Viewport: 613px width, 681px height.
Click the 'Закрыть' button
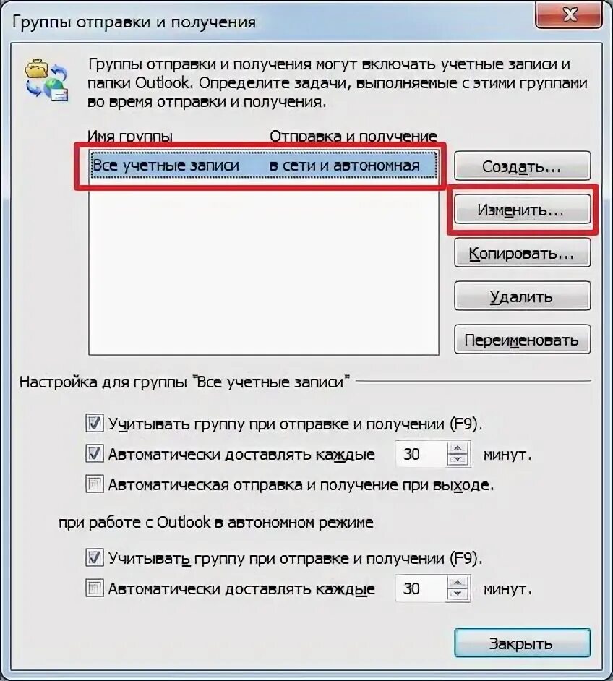[522, 643]
